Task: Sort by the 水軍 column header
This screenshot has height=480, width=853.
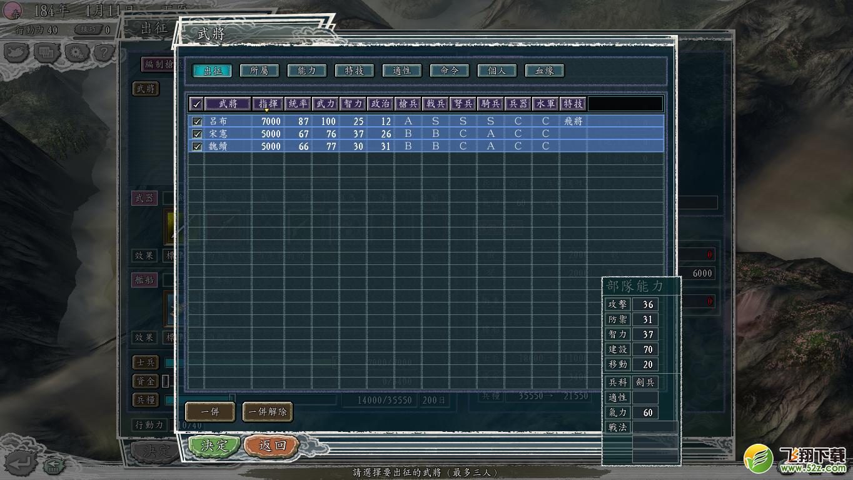Action: tap(545, 104)
